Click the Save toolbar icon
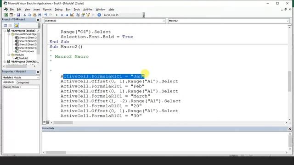Image resolution: width=294 pixels, height=165 pixels. [x=18, y=15]
